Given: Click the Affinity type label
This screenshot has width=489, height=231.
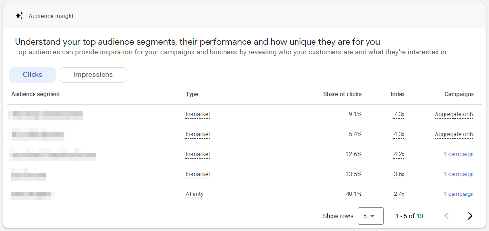Looking at the screenshot, I should (194, 194).
